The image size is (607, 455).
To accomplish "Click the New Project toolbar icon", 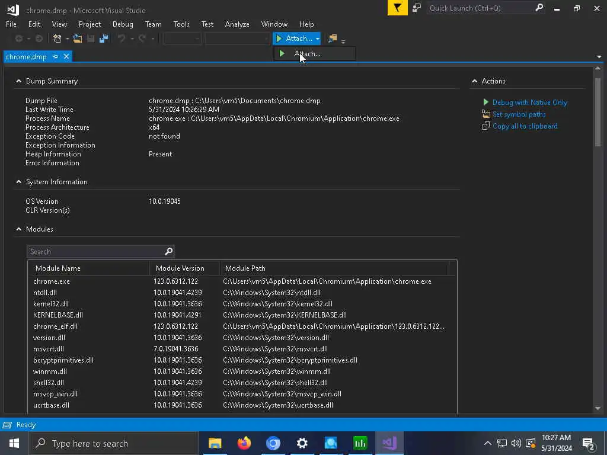I will click(57, 39).
